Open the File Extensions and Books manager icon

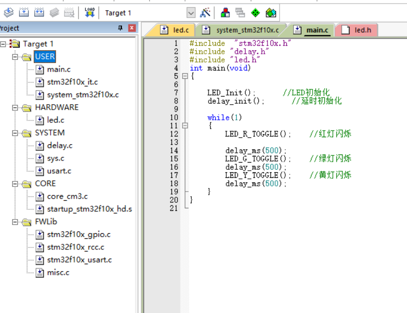[x=225, y=13]
